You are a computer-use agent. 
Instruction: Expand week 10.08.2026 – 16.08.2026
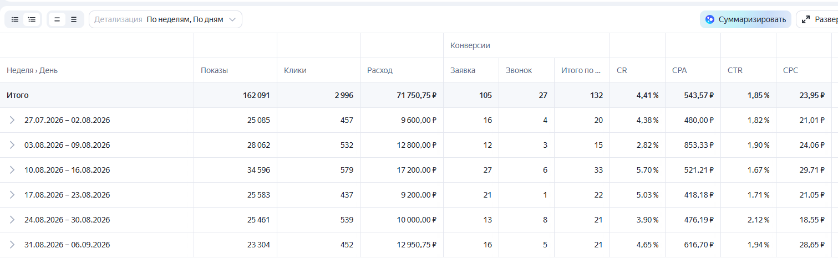[12, 170]
